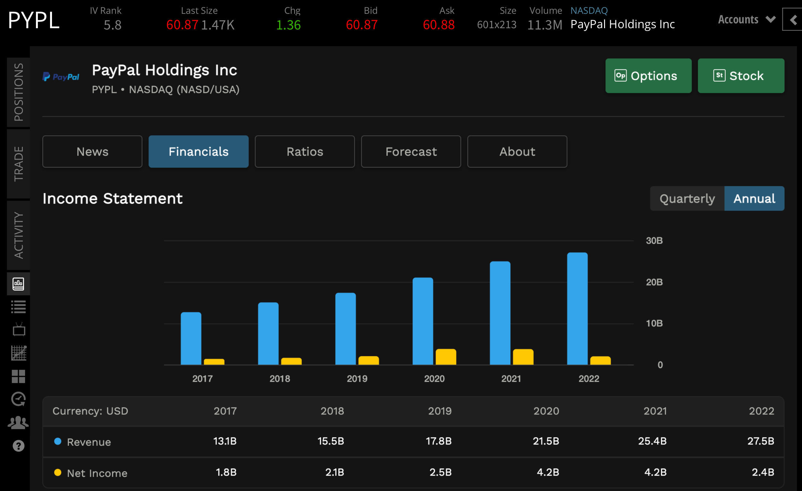Collapse the panel with the arrow chevron
Screen dimensions: 802x491
[x=792, y=20]
